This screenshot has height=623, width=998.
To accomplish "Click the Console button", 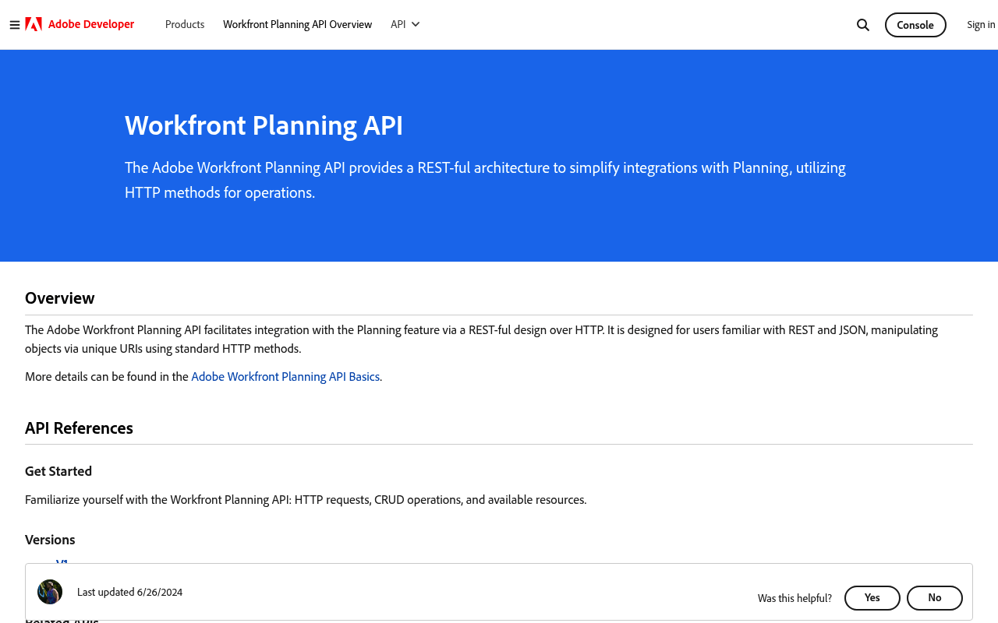I will click(x=915, y=25).
